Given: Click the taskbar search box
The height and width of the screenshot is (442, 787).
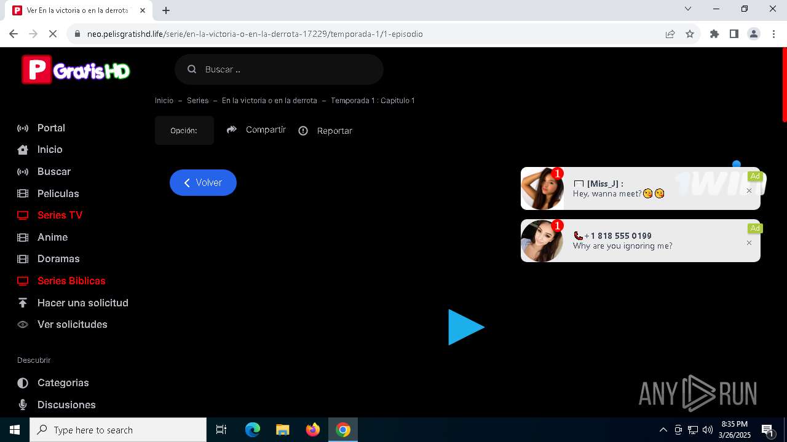Looking at the screenshot, I should (118, 430).
